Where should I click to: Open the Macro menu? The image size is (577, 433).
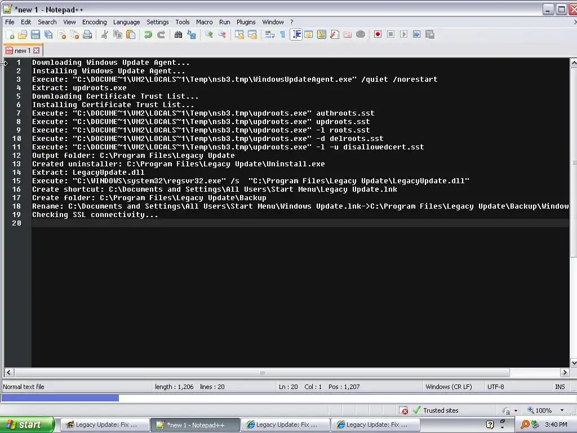pos(204,22)
